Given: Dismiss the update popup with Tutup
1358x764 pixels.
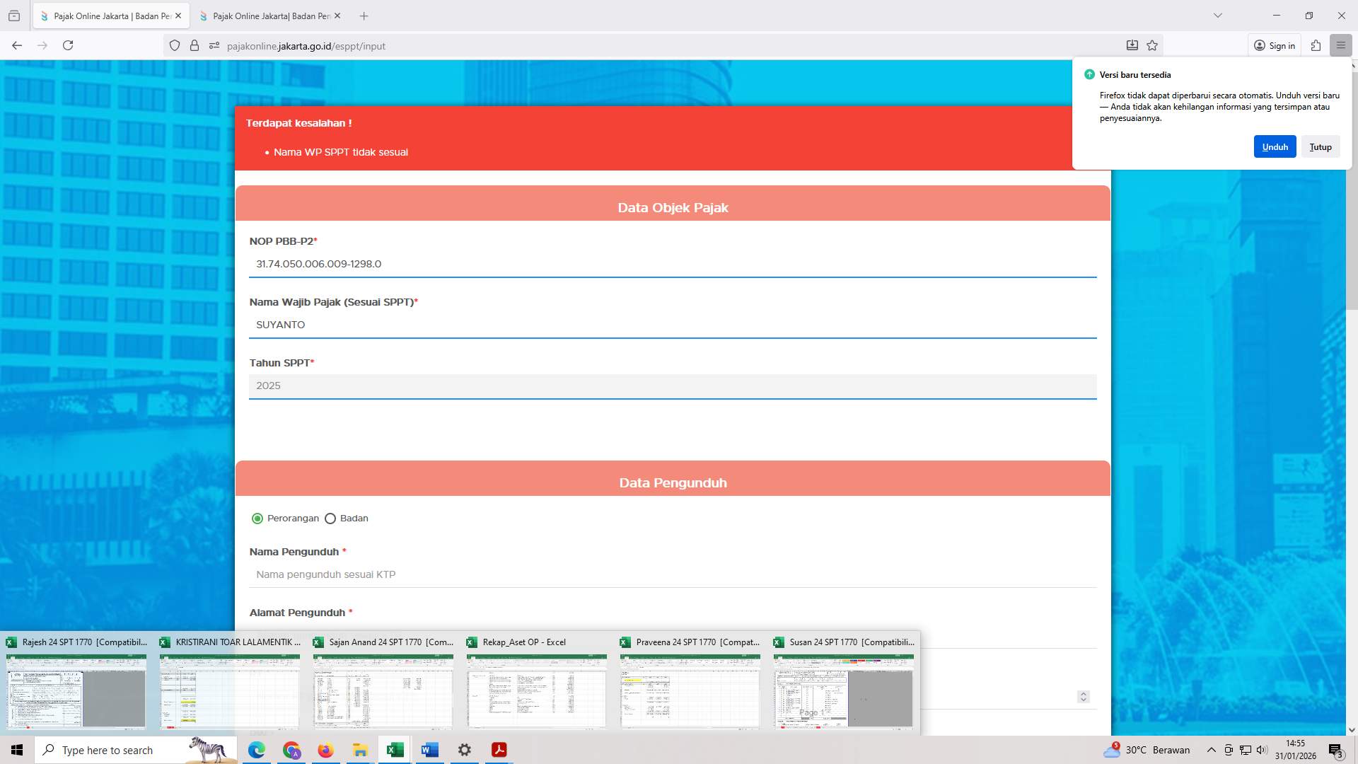Looking at the screenshot, I should pyautogui.click(x=1320, y=146).
